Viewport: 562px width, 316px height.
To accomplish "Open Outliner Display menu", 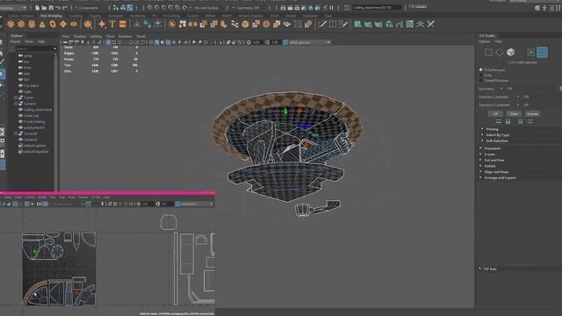I will (x=15, y=41).
